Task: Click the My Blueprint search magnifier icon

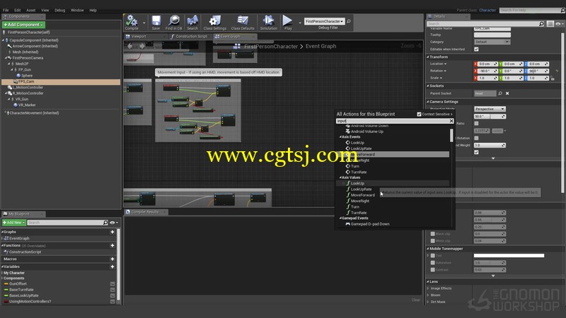Action: 105,223
